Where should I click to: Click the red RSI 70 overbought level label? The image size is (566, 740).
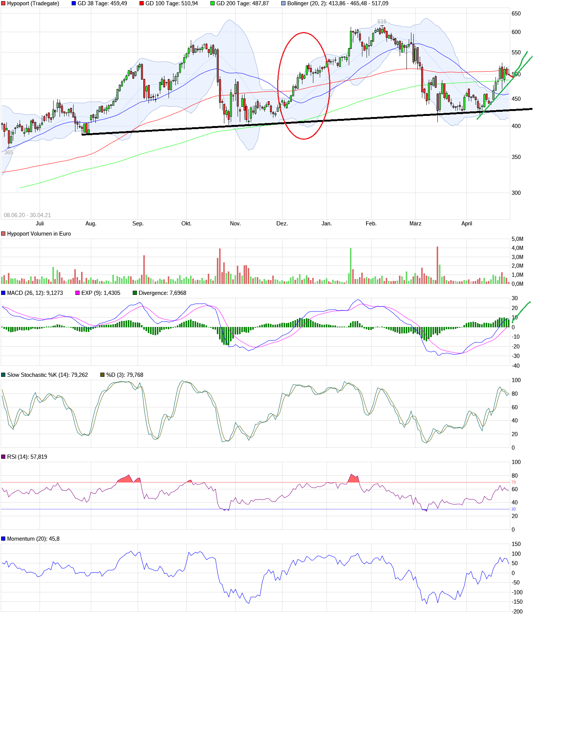(514, 482)
